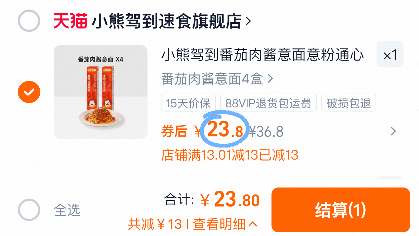Tap the 15天价保 tag
Viewport: 419px width, 236px height.
click(188, 103)
